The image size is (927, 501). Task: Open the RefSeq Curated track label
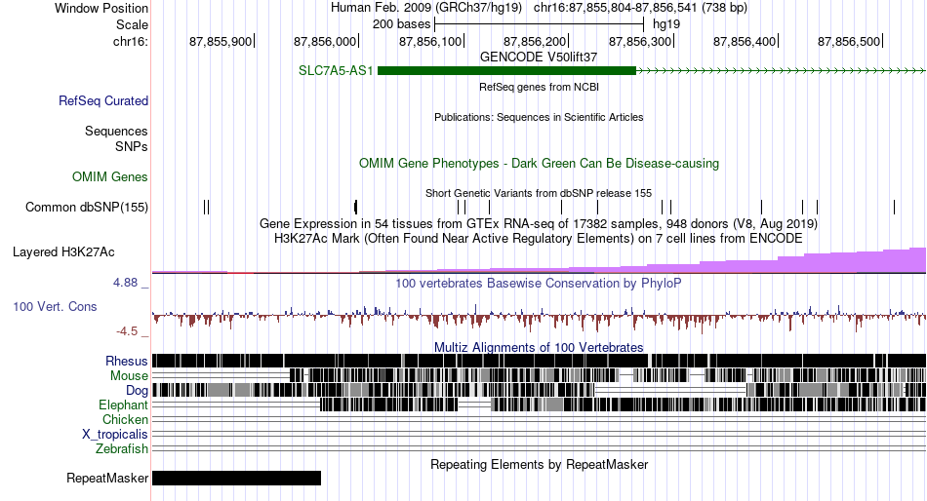103,101
